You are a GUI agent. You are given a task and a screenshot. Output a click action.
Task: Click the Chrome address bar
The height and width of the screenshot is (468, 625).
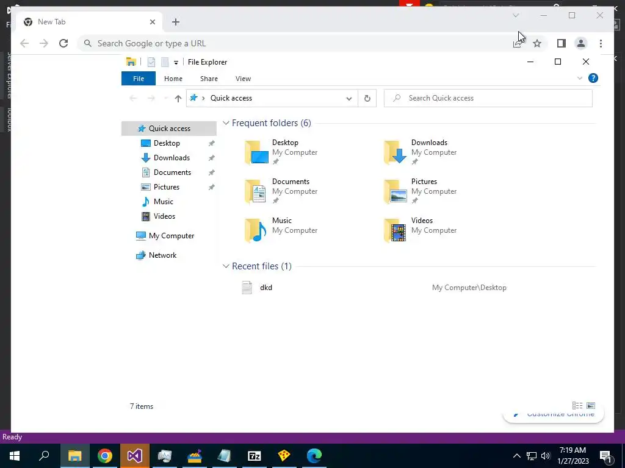(x=295, y=43)
